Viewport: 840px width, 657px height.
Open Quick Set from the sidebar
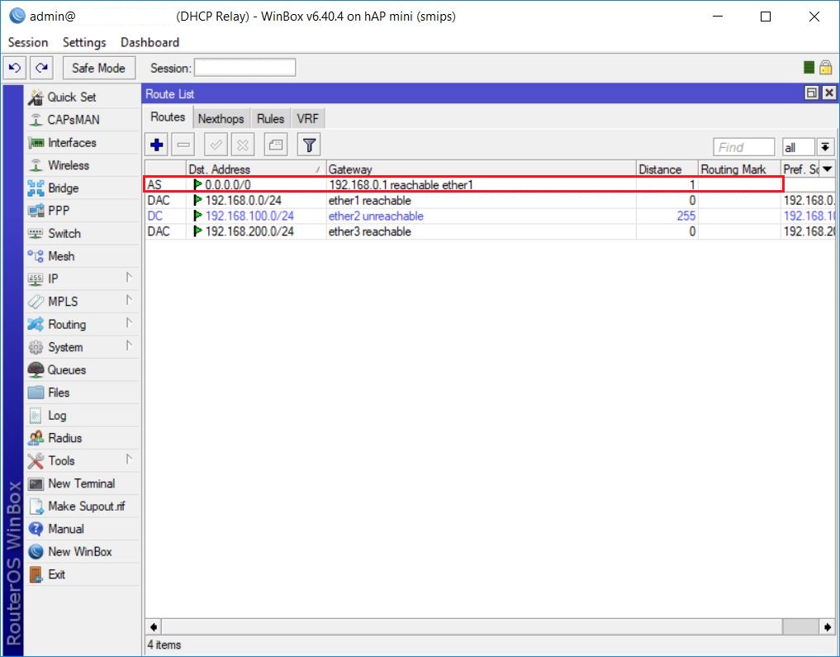[82, 97]
